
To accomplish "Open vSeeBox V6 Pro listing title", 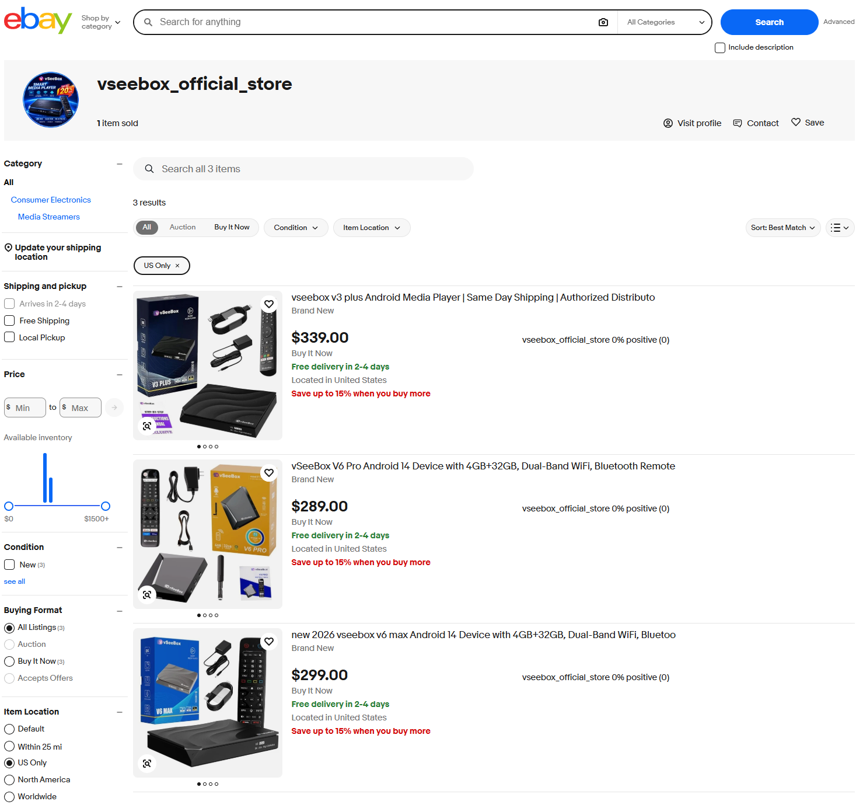I will [x=483, y=466].
